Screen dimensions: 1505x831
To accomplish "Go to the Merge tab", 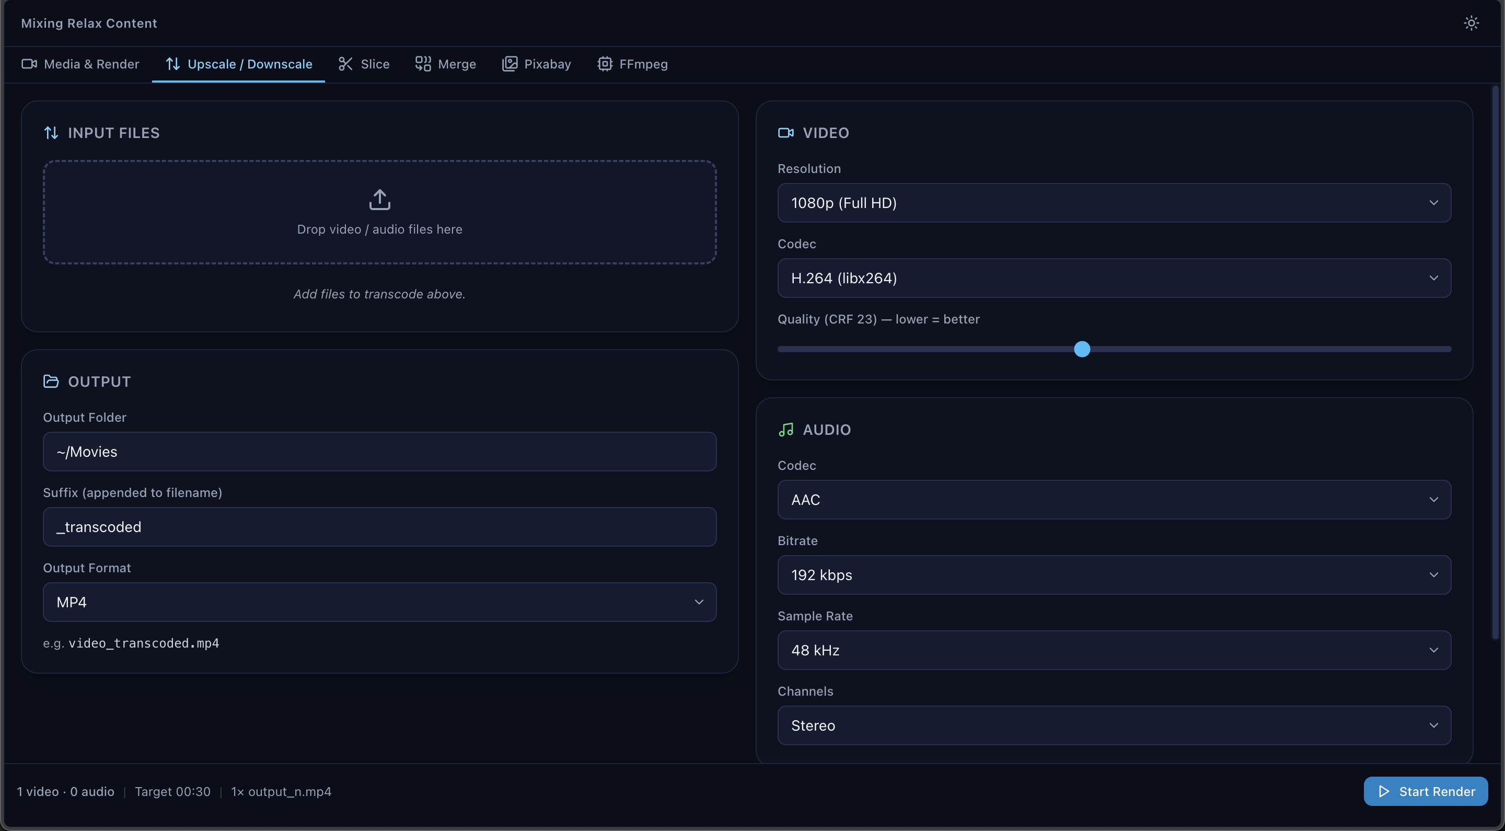I will pos(445,64).
